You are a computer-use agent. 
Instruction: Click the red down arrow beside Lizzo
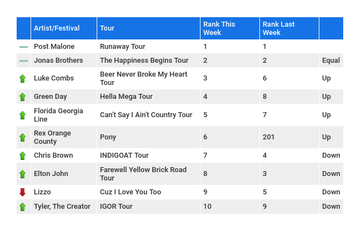tap(23, 192)
